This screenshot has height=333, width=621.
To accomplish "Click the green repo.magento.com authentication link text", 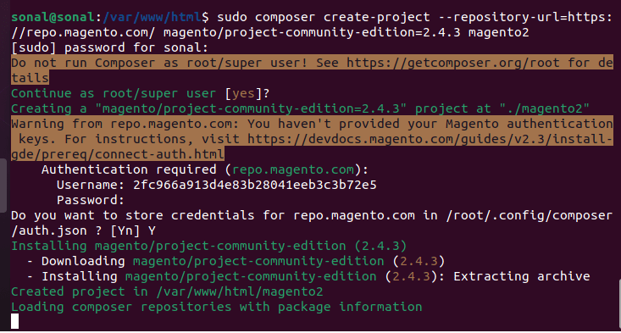I will (x=293, y=169).
